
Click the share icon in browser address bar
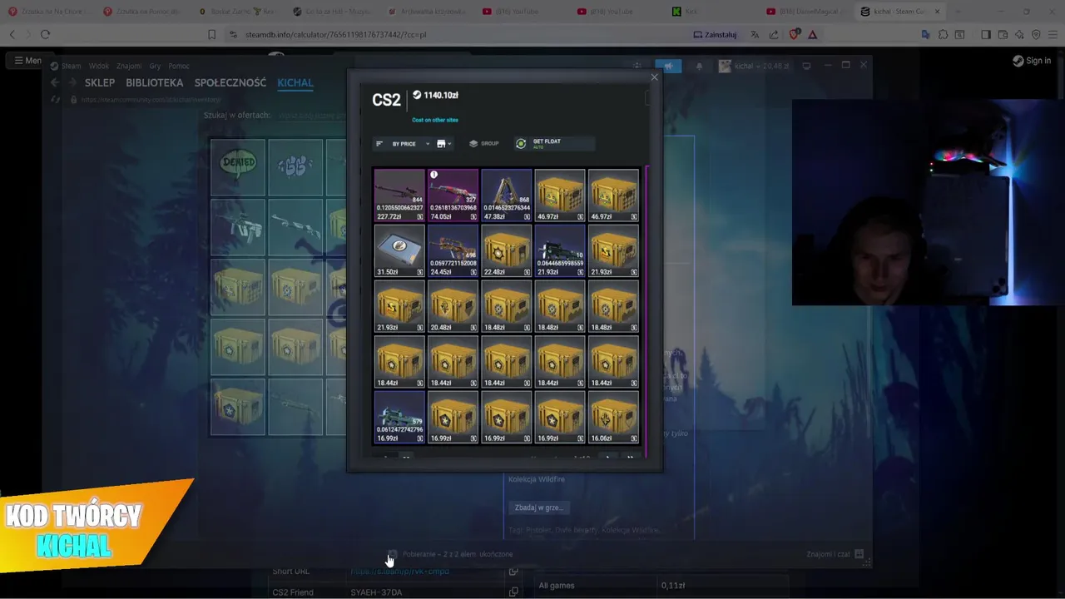775,34
